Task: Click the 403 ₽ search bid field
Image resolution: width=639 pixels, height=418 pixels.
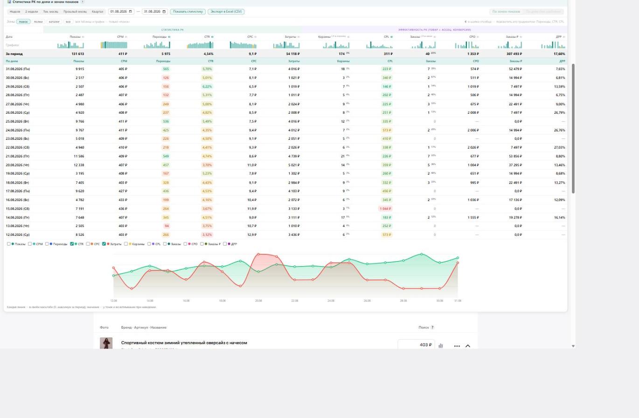Action: click(417, 345)
